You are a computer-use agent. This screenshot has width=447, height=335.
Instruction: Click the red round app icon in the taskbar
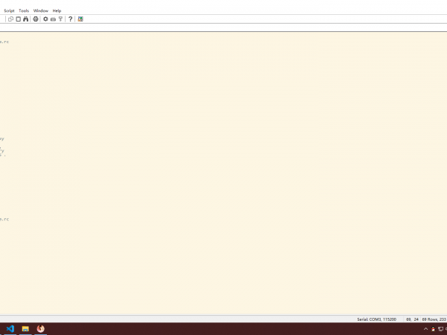[40, 328]
